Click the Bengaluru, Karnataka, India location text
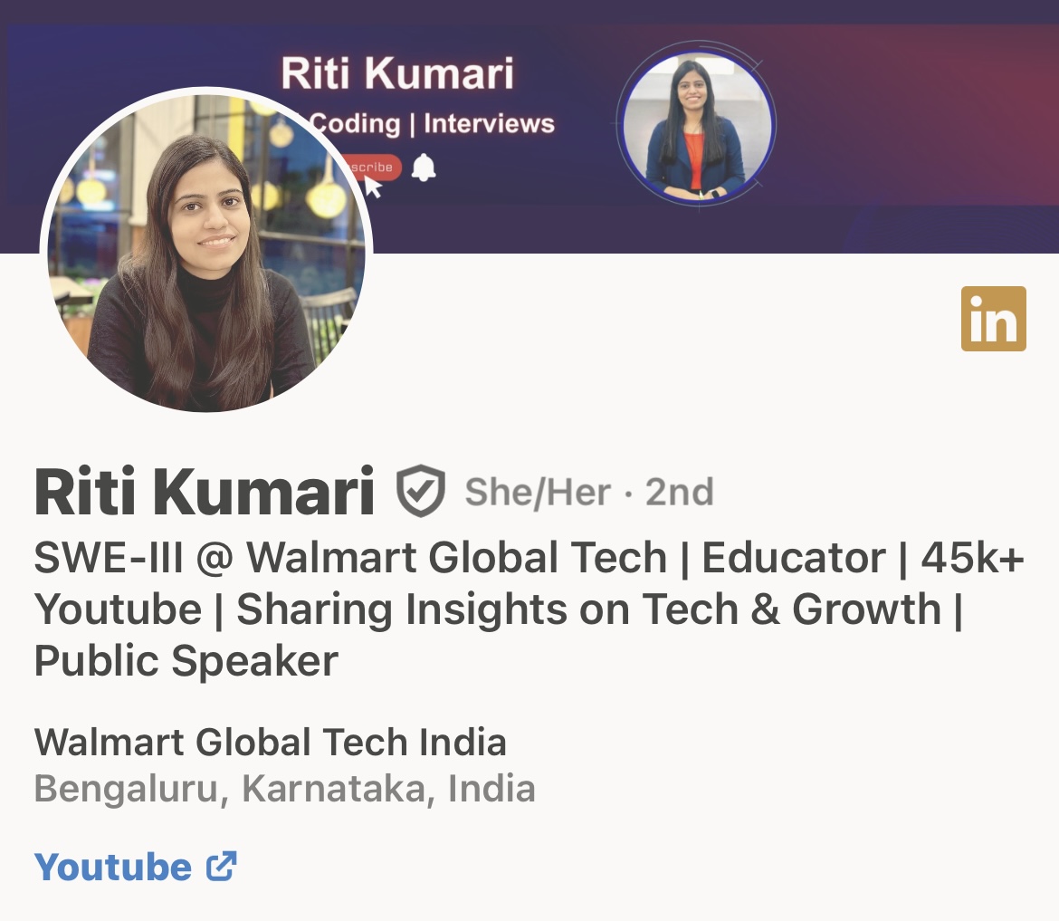Screen dimensions: 1059x921 pyautogui.click(x=284, y=789)
